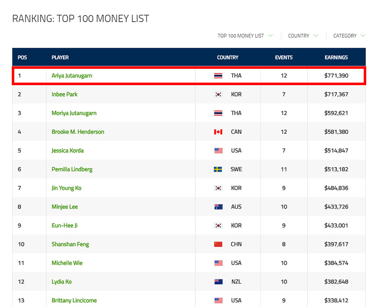This screenshot has height=307, width=378.
Task: Open Moriya Jutanugarn's player link
Action: point(74,113)
